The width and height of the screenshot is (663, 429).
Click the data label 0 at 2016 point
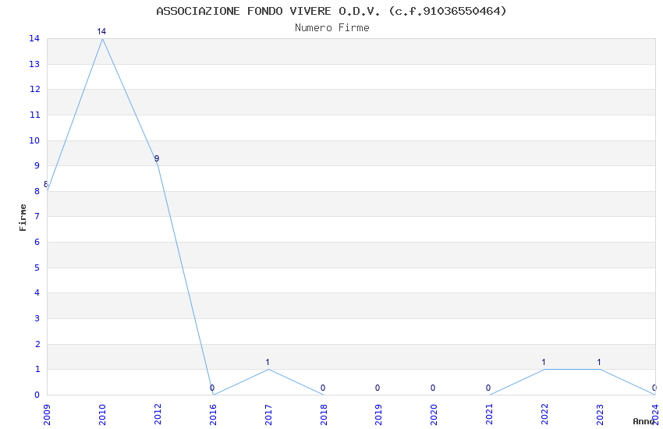pyautogui.click(x=212, y=388)
